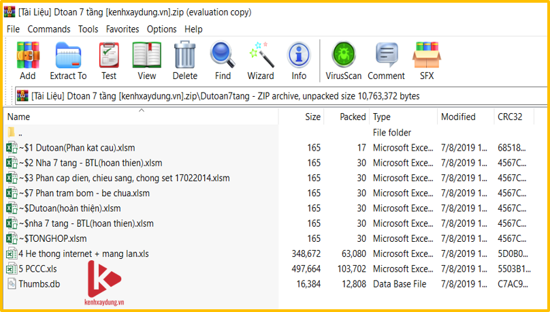Launch the Wizard wand icon
The height and width of the screenshot is (312, 550).
click(261, 60)
